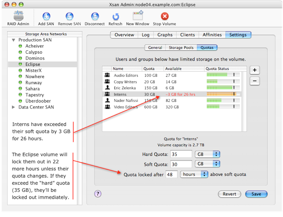Click the Save button

256,194
